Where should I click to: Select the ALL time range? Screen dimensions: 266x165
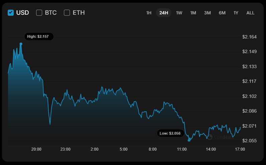point(250,13)
